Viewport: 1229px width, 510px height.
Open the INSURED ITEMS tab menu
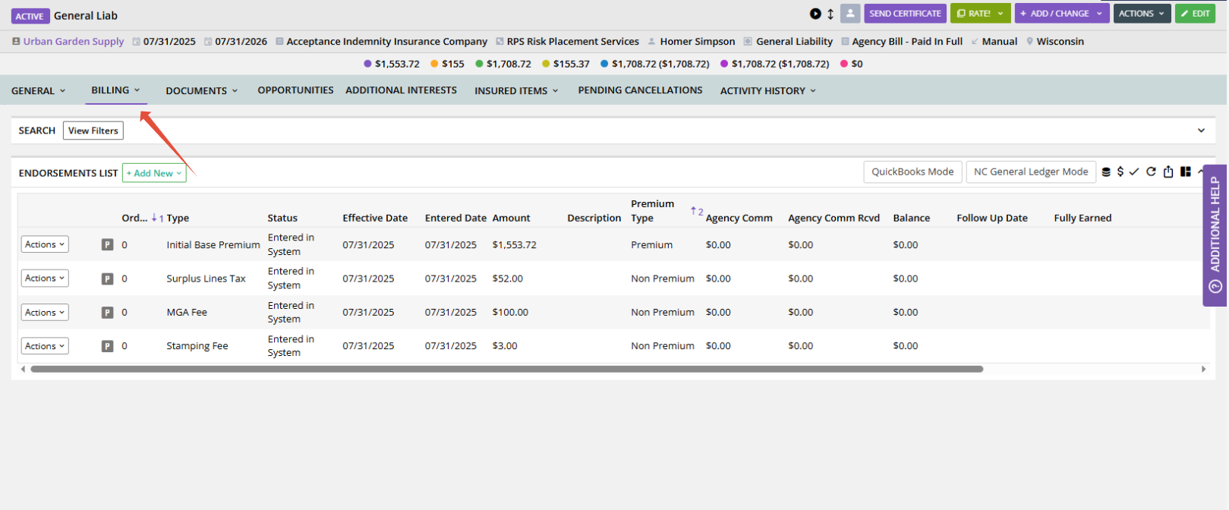point(516,90)
